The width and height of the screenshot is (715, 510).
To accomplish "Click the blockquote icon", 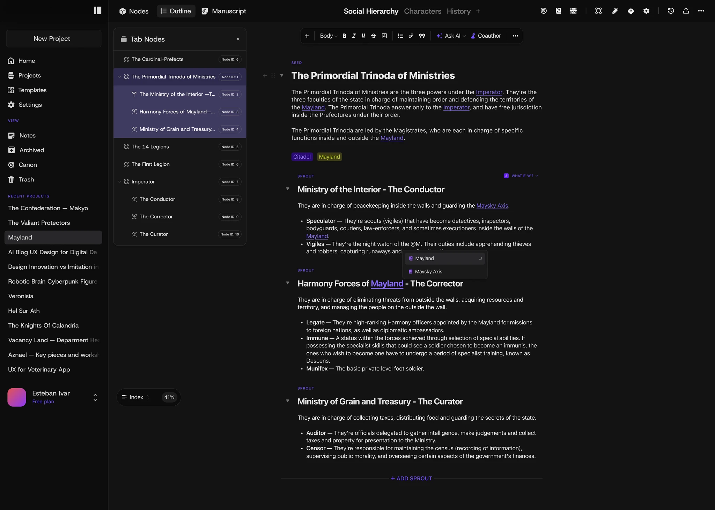I will pos(422,36).
